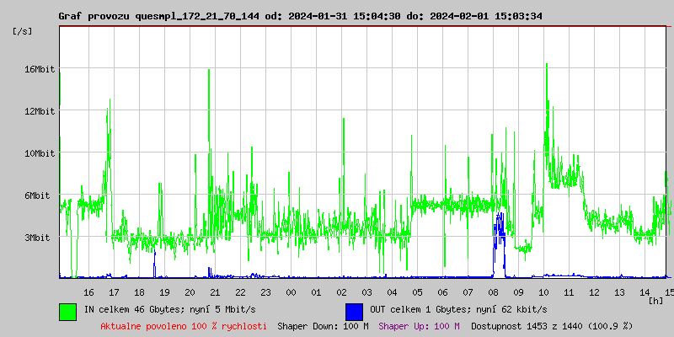Click the purple 'Shaper Up: 100 M' text
This screenshot has width=674, height=337.
click(x=419, y=326)
